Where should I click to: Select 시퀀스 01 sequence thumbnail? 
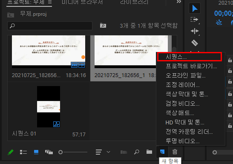[x=49, y=106]
